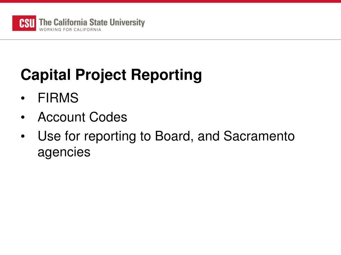Click the word "agencies" on the last line
Screen dimensions: 341x255
point(64,152)
